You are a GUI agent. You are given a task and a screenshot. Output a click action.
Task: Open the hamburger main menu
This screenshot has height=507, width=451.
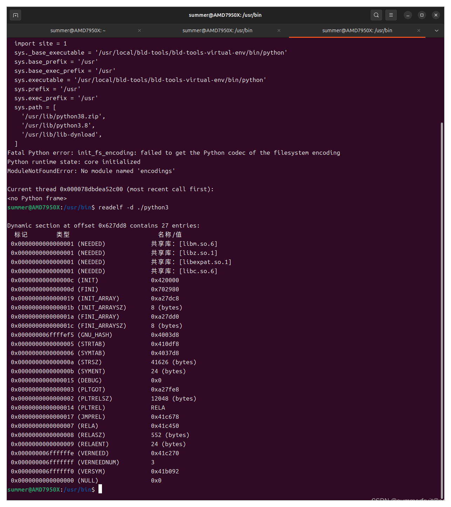click(x=391, y=15)
